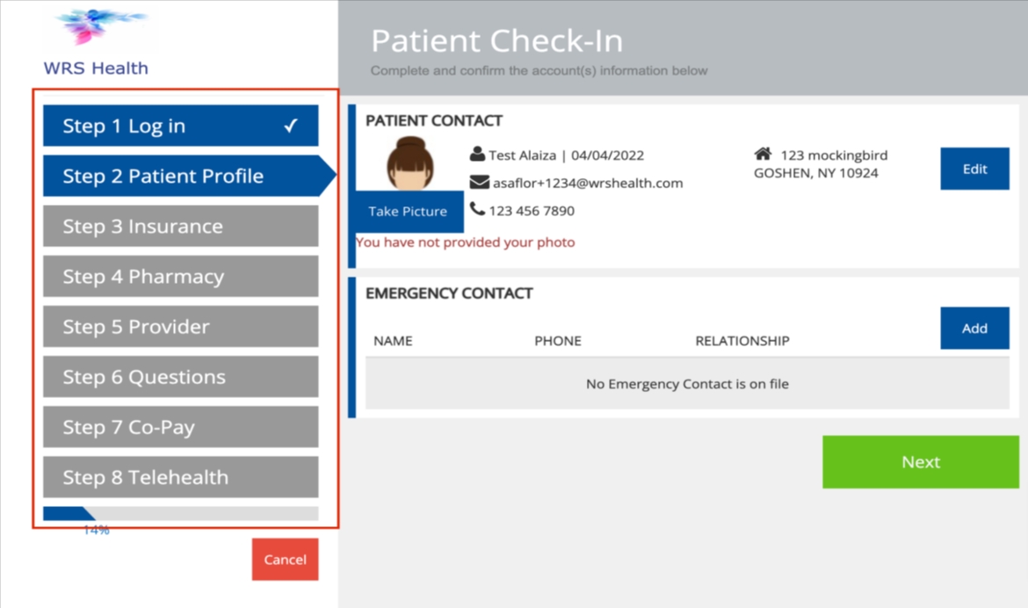1028x608 pixels.
Task: Select Step 7 Co-Pay
Action: [x=180, y=426]
